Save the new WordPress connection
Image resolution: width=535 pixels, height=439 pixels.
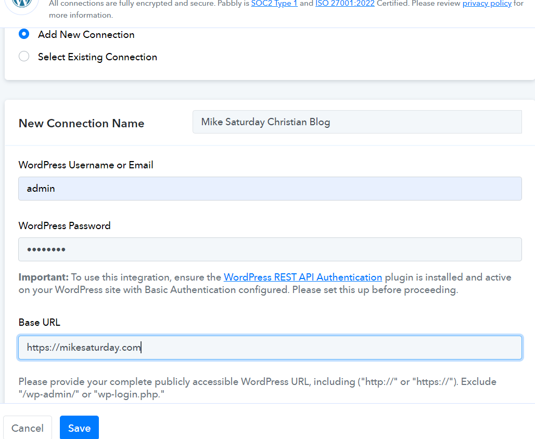[79, 428]
